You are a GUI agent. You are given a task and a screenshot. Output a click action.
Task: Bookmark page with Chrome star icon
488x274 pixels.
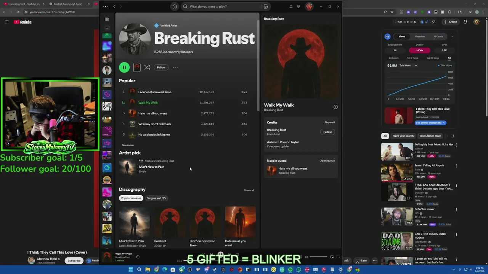[x=392, y=12]
